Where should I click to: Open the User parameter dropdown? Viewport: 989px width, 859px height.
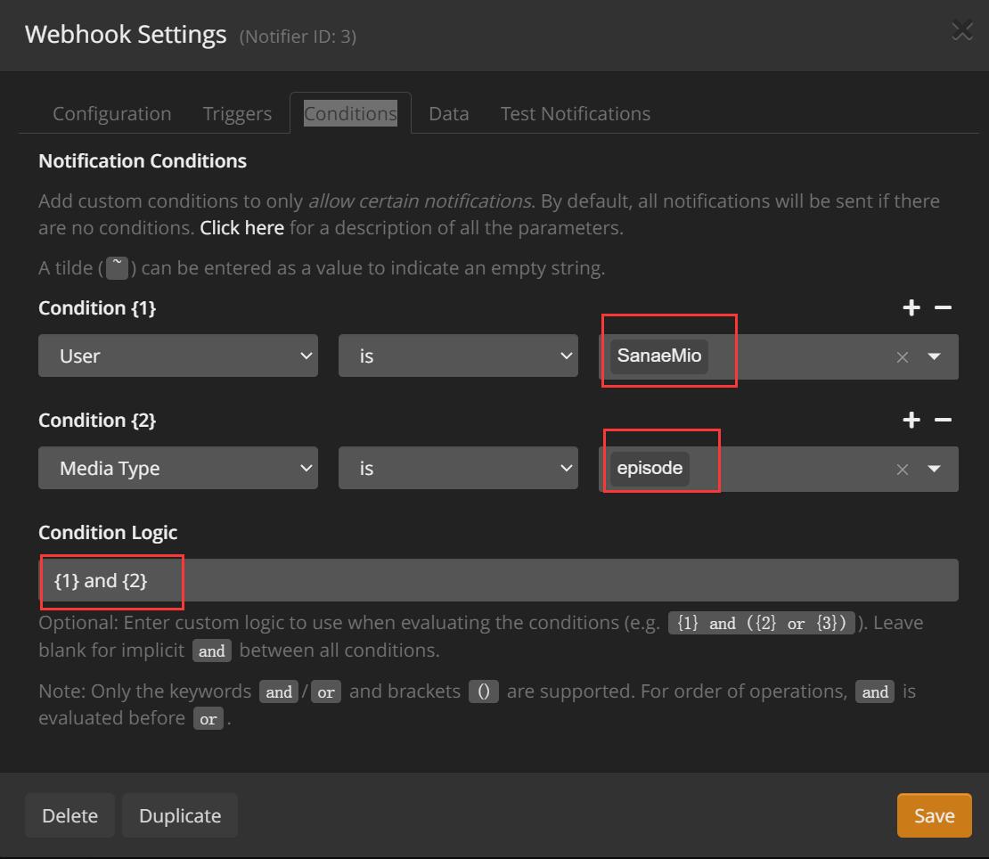click(177, 356)
